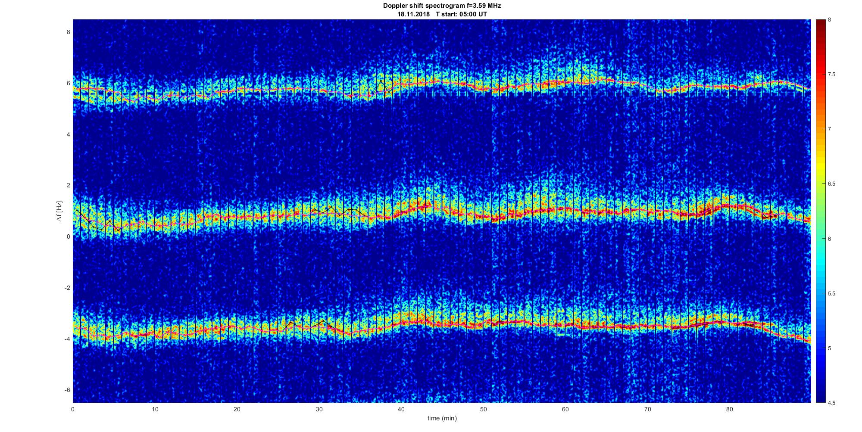This screenshot has height=432, width=862.
Task: Click the x-axis tick label '60'
Action: click(x=565, y=409)
